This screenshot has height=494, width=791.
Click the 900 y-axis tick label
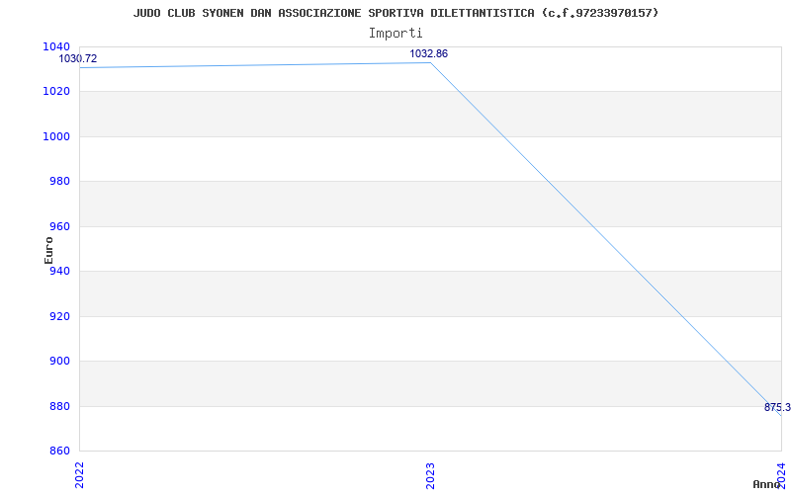tap(59, 362)
